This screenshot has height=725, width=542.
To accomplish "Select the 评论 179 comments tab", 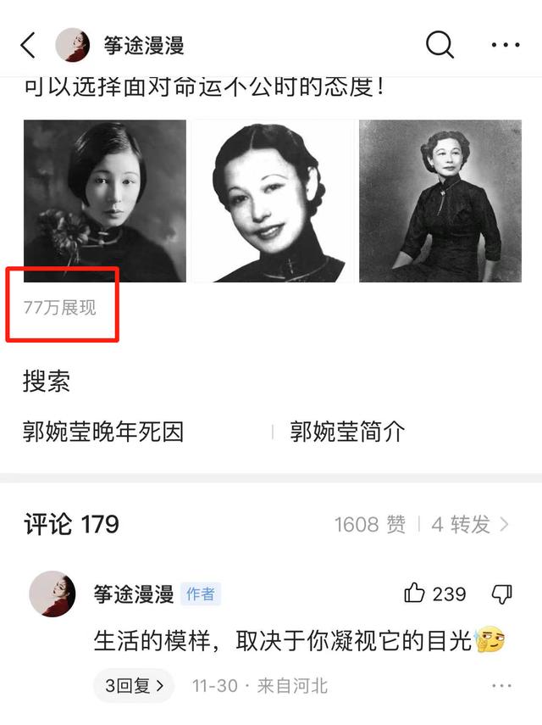I will tap(71, 524).
